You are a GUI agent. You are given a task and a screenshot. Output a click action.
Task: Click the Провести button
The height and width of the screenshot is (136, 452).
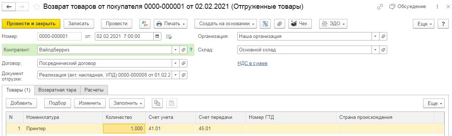coord(116,24)
